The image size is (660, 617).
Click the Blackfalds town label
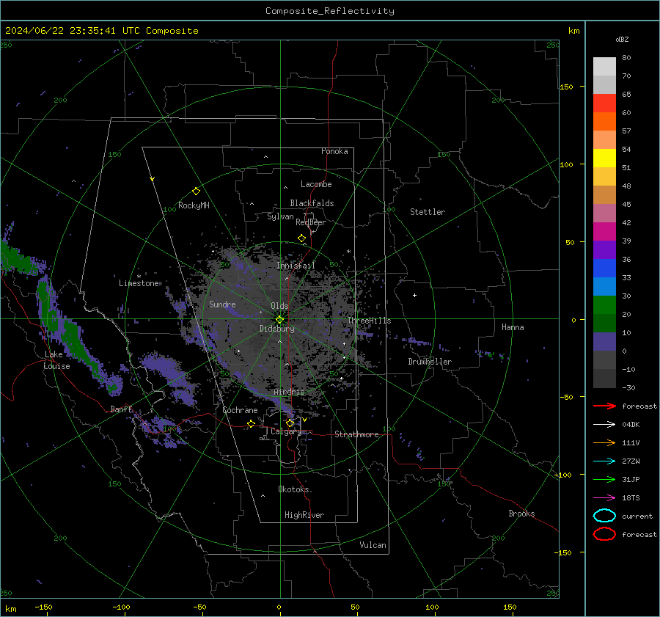[312, 203]
